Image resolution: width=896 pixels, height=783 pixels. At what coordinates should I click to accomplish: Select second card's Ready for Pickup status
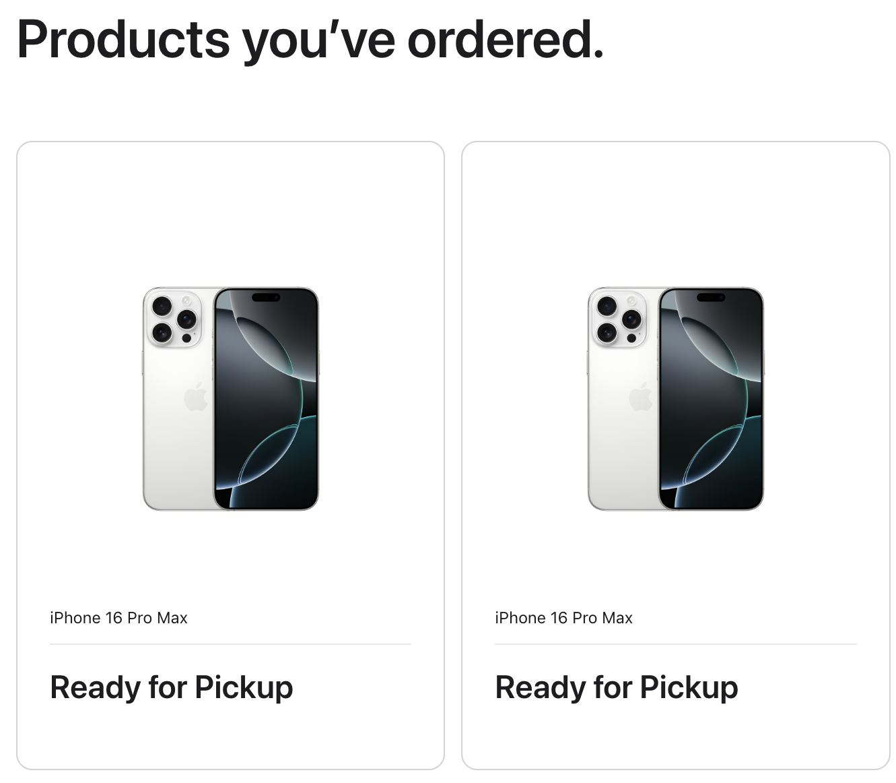617,687
